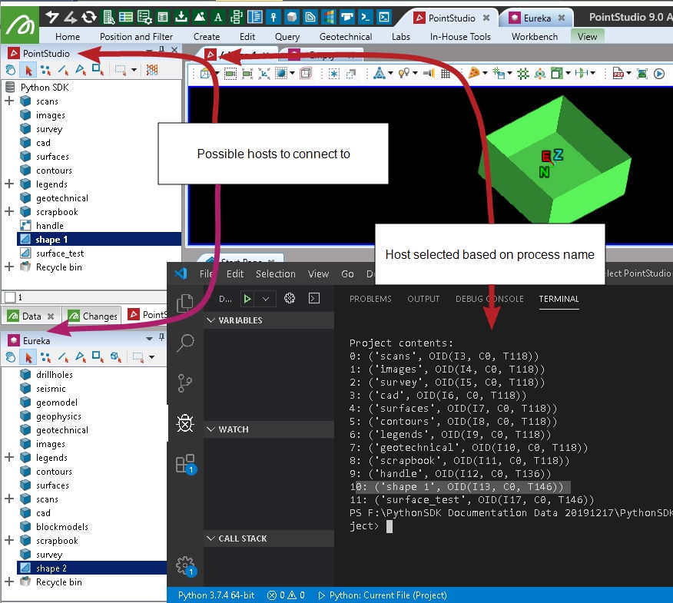Choose the points selection tool in PointStudio panel
Image resolution: width=673 pixels, height=603 pixels.
coord(45,70)
